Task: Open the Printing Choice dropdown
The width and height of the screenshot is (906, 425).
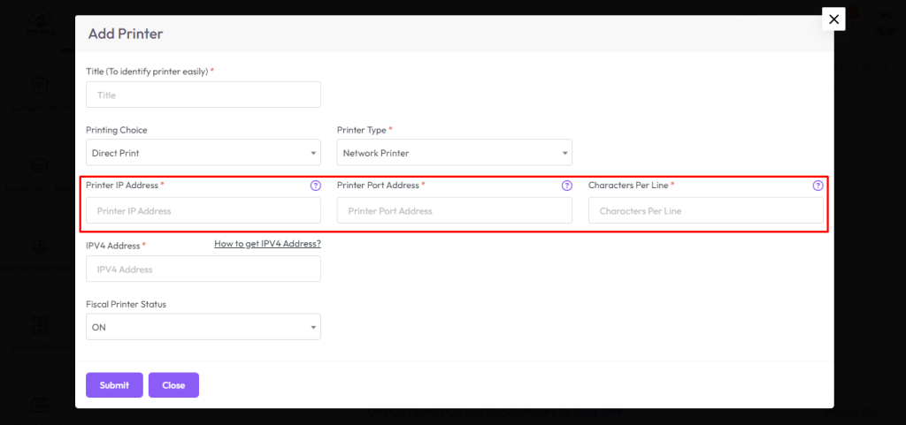Action: [x=203, y=152]
